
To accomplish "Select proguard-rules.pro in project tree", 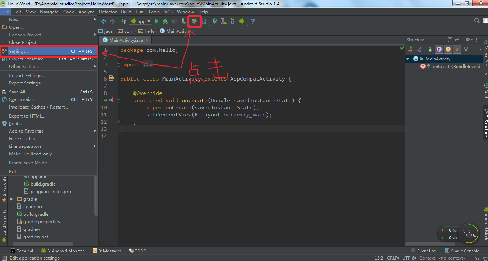I will click(47, 192).
